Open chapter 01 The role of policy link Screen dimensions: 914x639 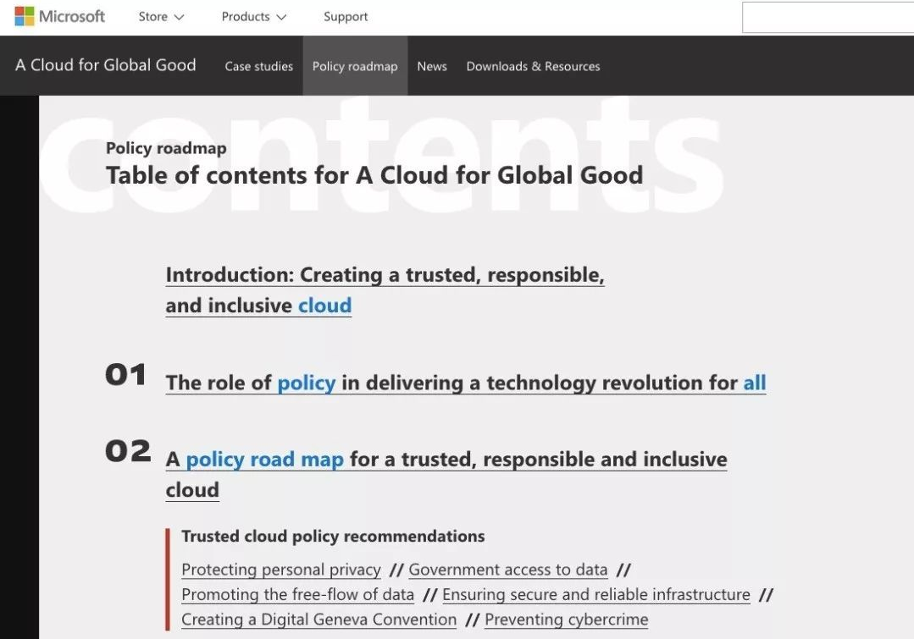pos(465,383)
